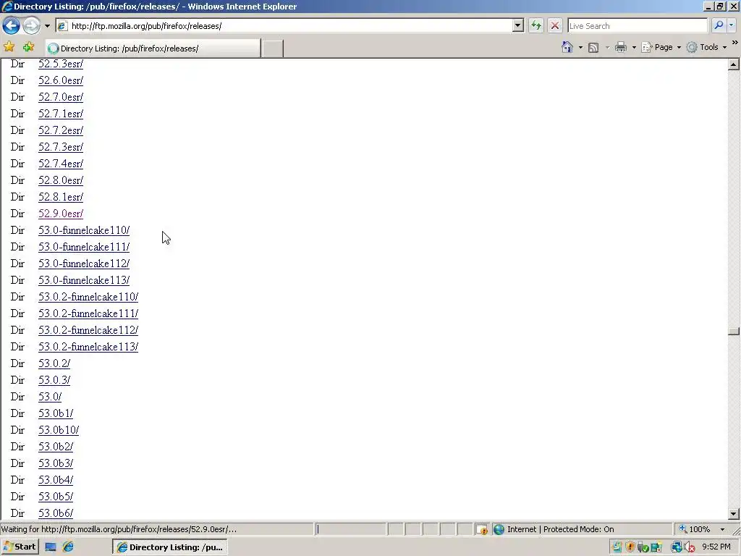Open the 52.8.0esr/ directory link

tap(61, 180)
